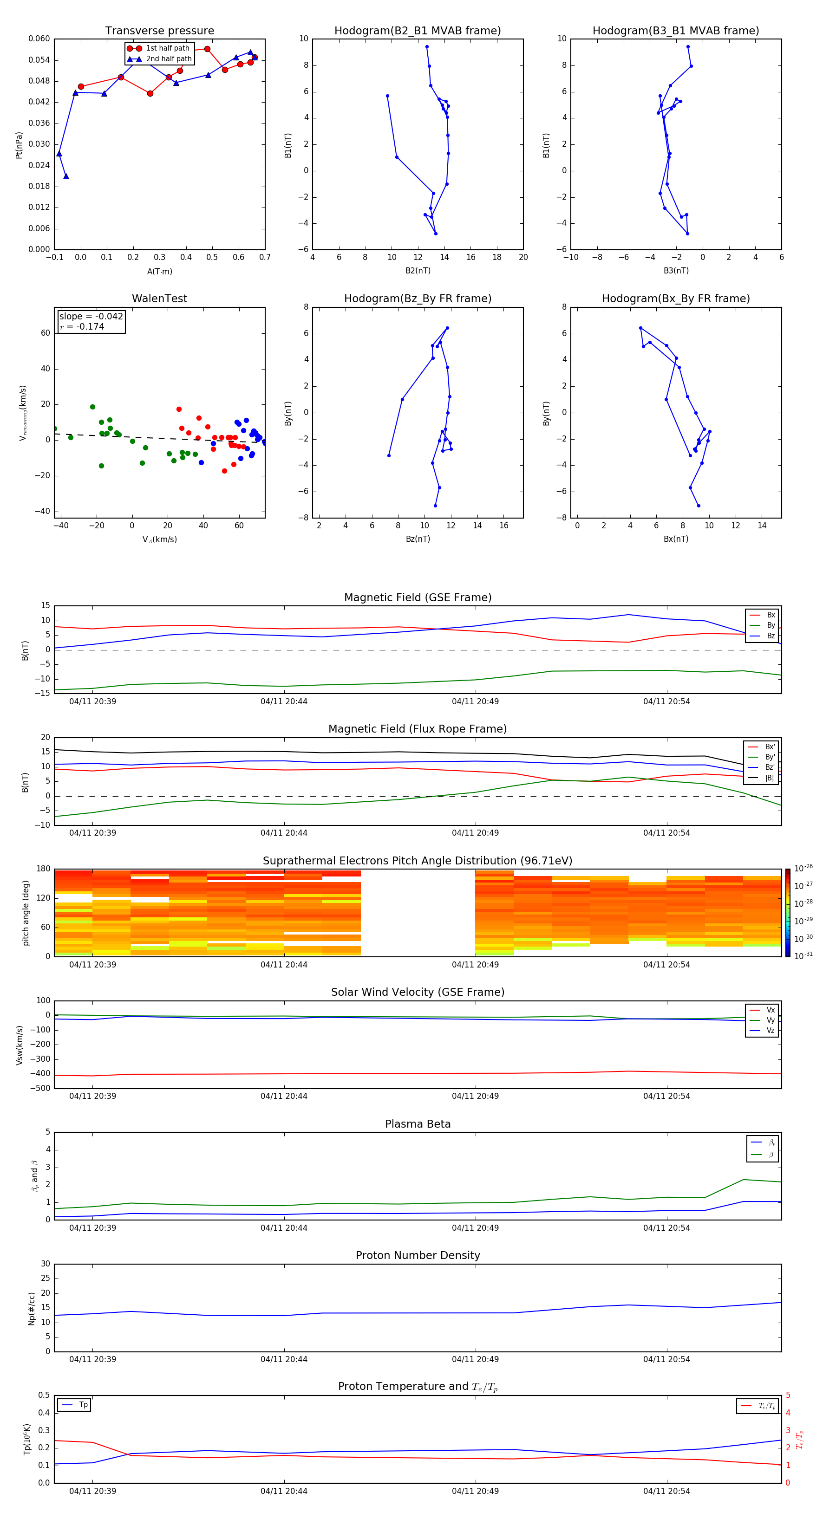Click the 'Transverse pressure' plot title
Viewport: 836px width, 1532px height.
point(159,31)
